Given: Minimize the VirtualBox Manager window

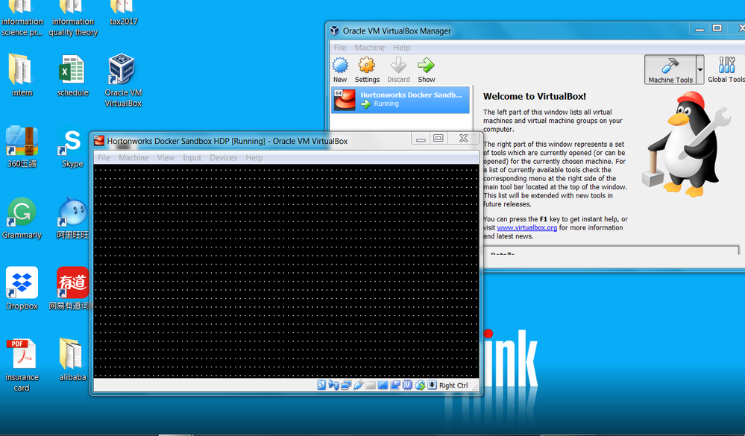Looking at the screenshot, I should coord(700,29).
